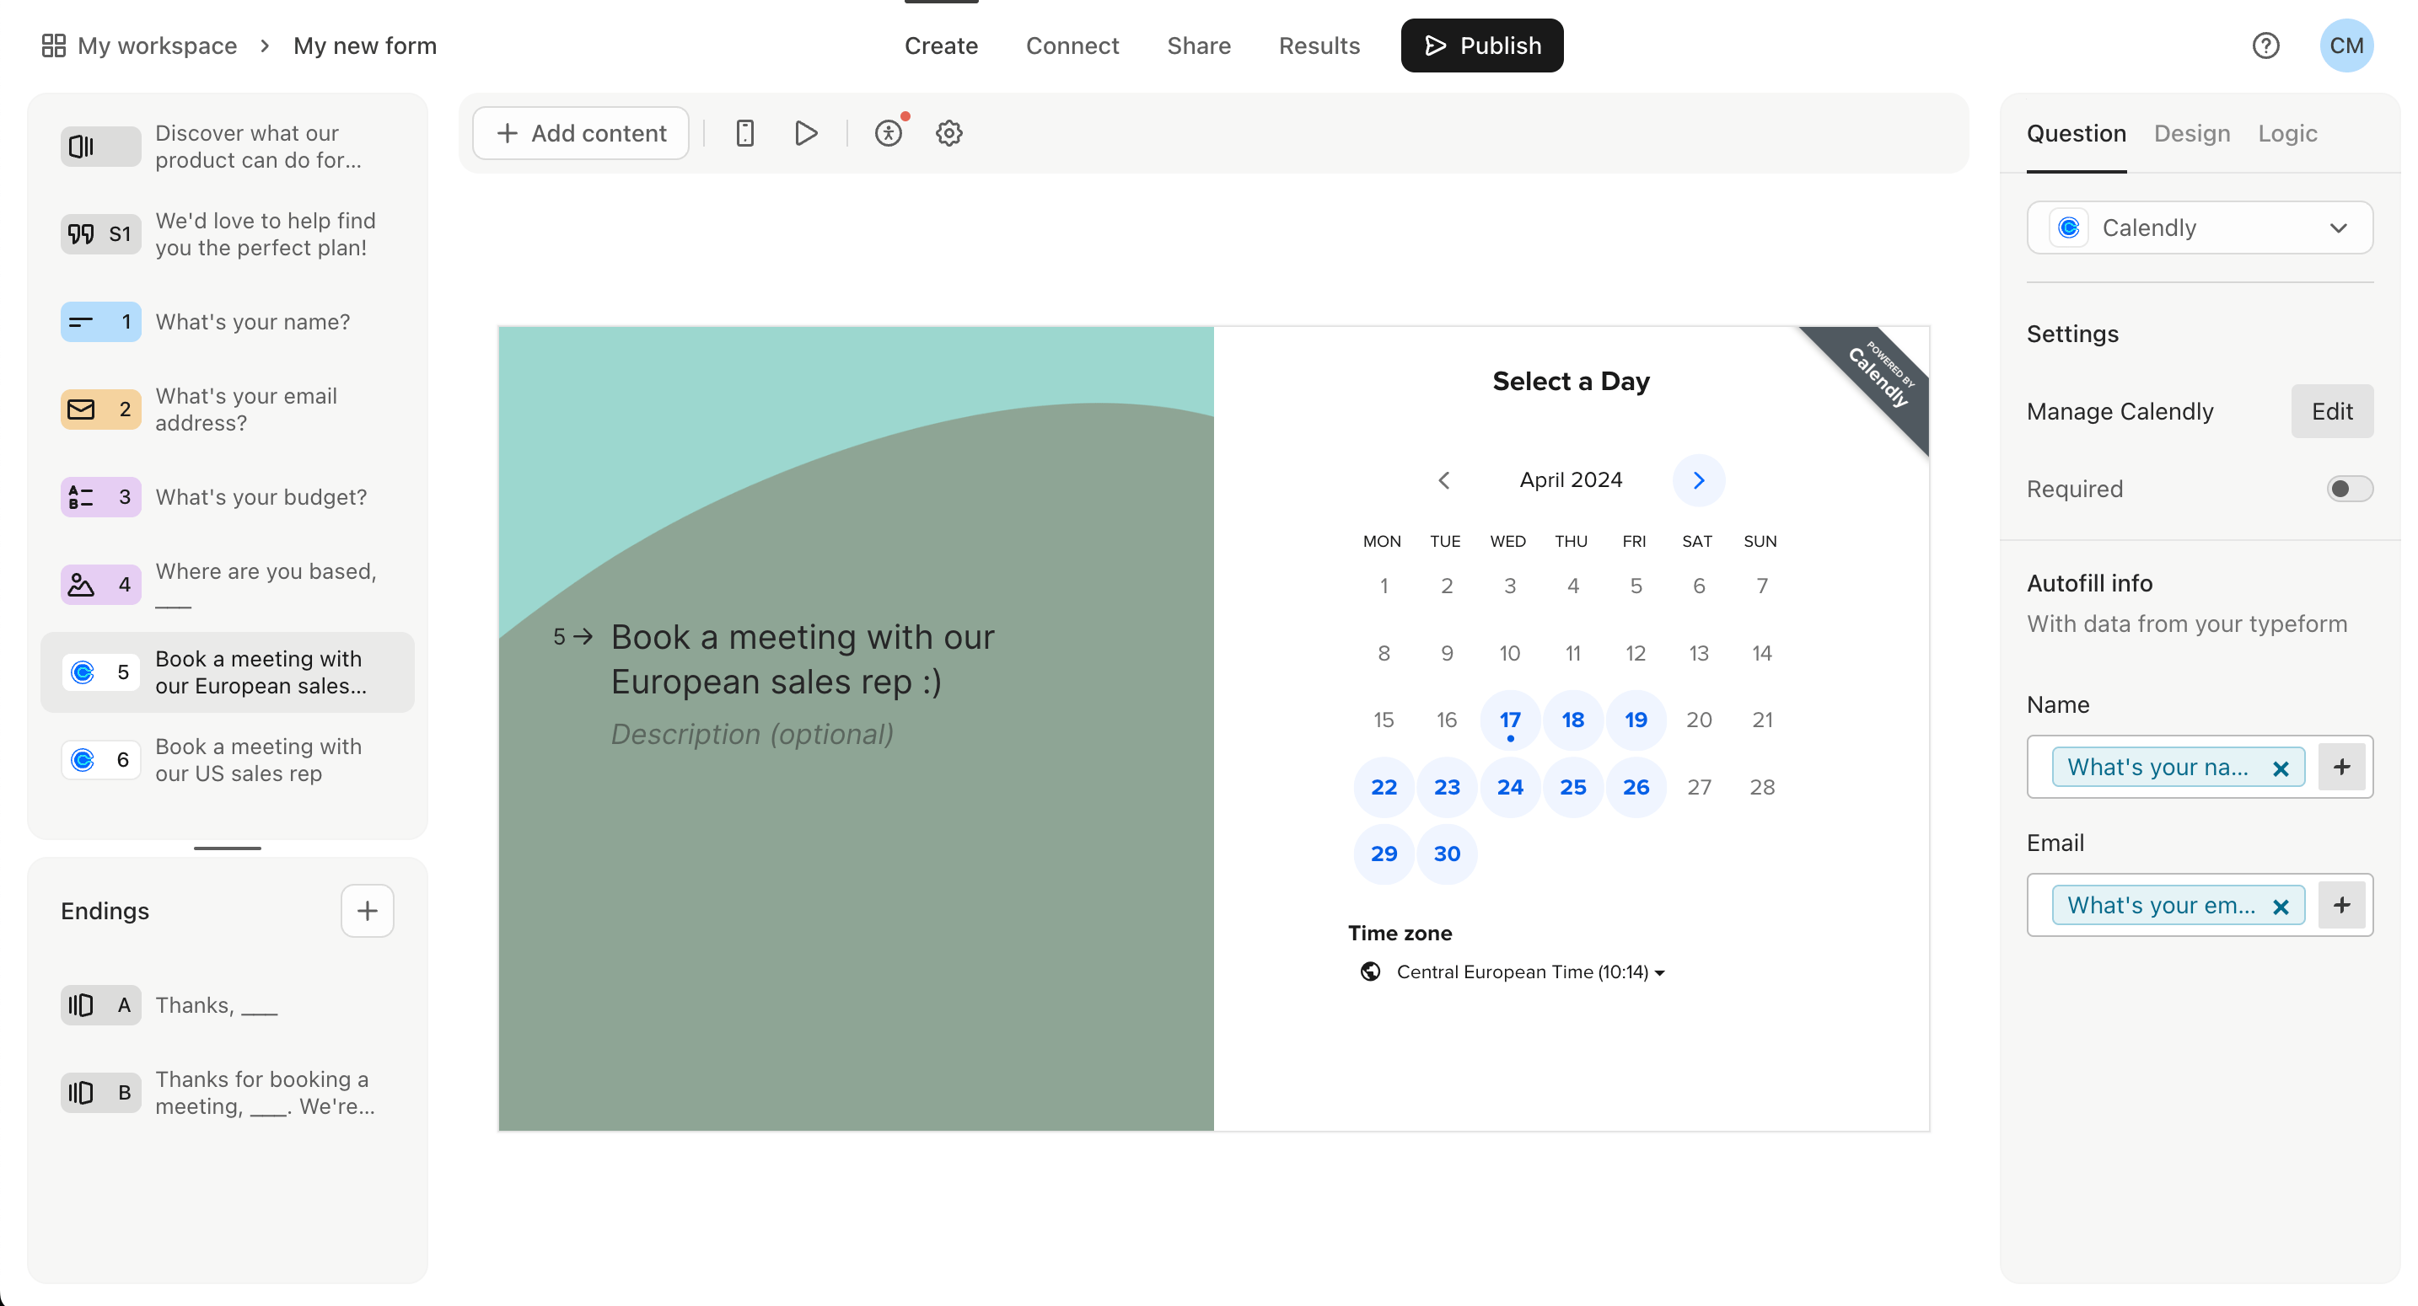Open the accessibility checker icon

(x=888, y=133)
